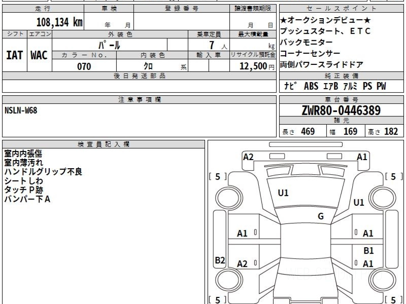This screenshot has height=304, width=406.
Task: Select the U1 dent mark on the hood
Action: tap(283, 193)
